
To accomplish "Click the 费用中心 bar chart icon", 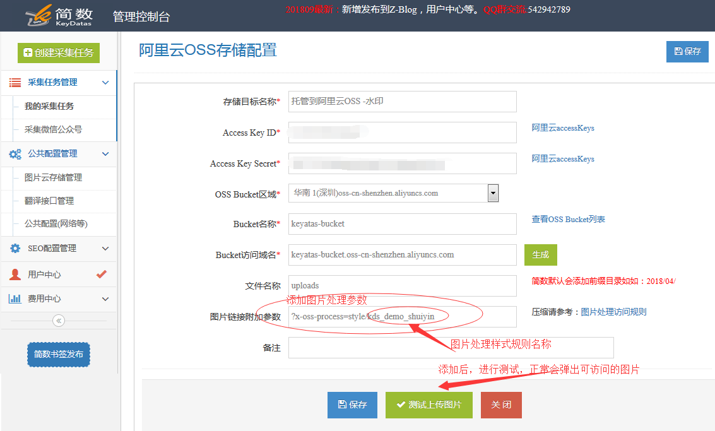I will 15,298.
